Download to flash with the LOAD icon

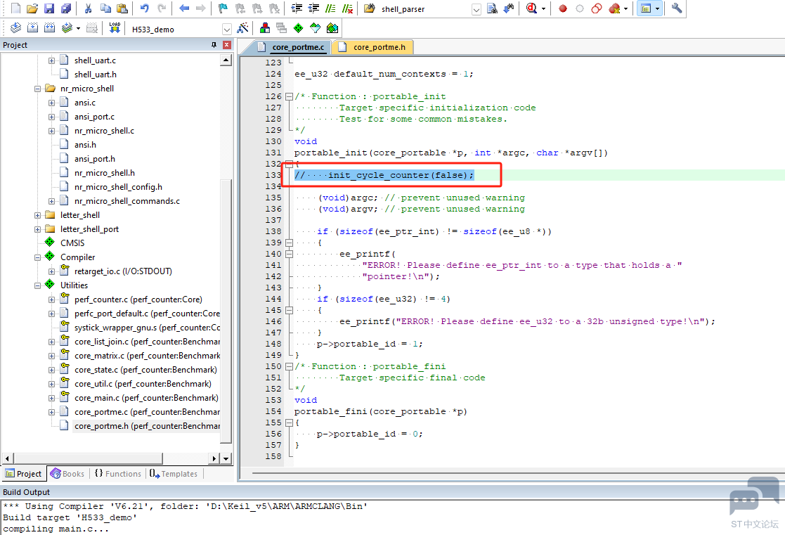(x=115, y=28)
